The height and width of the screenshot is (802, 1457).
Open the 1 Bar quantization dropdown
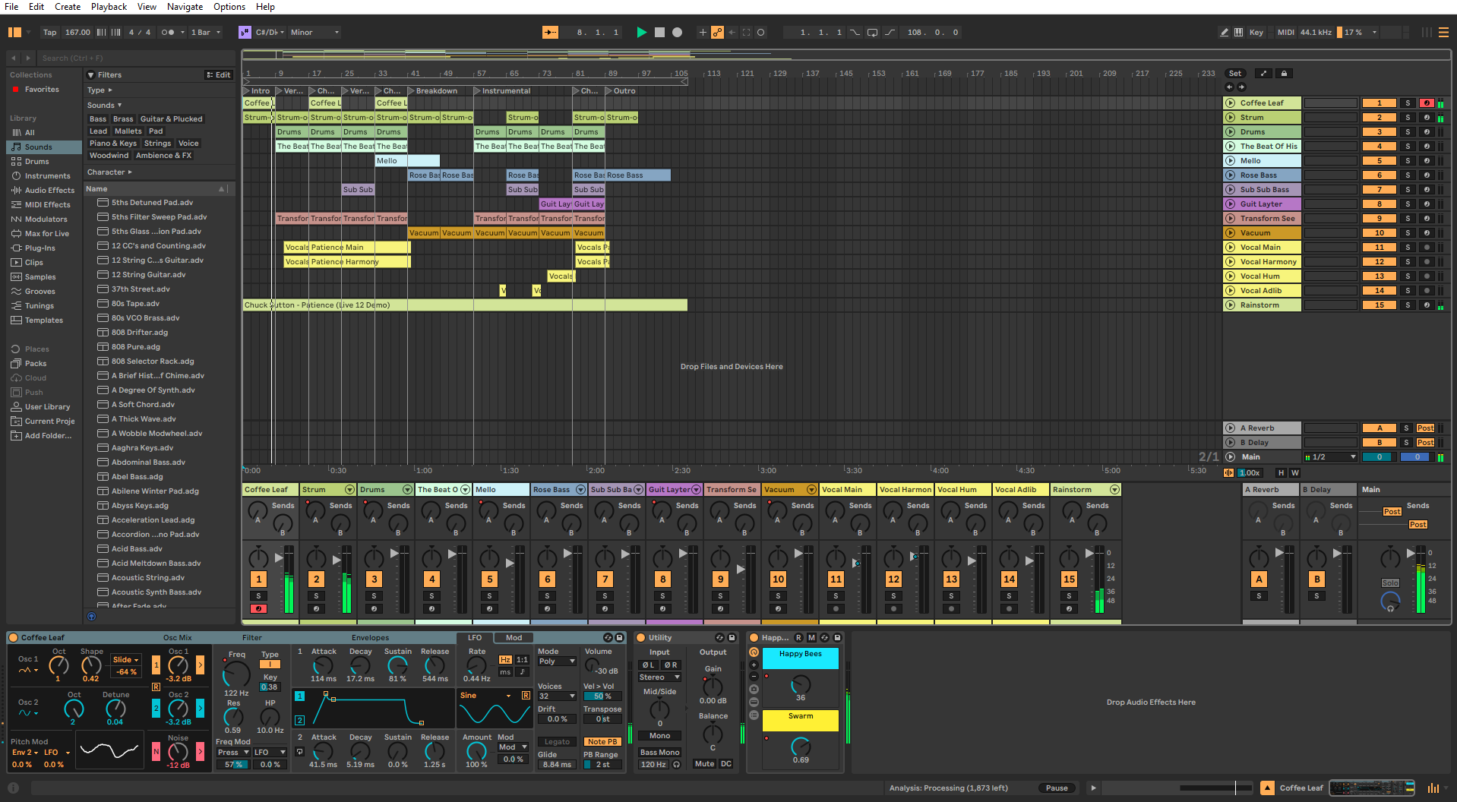click(205, 32)
